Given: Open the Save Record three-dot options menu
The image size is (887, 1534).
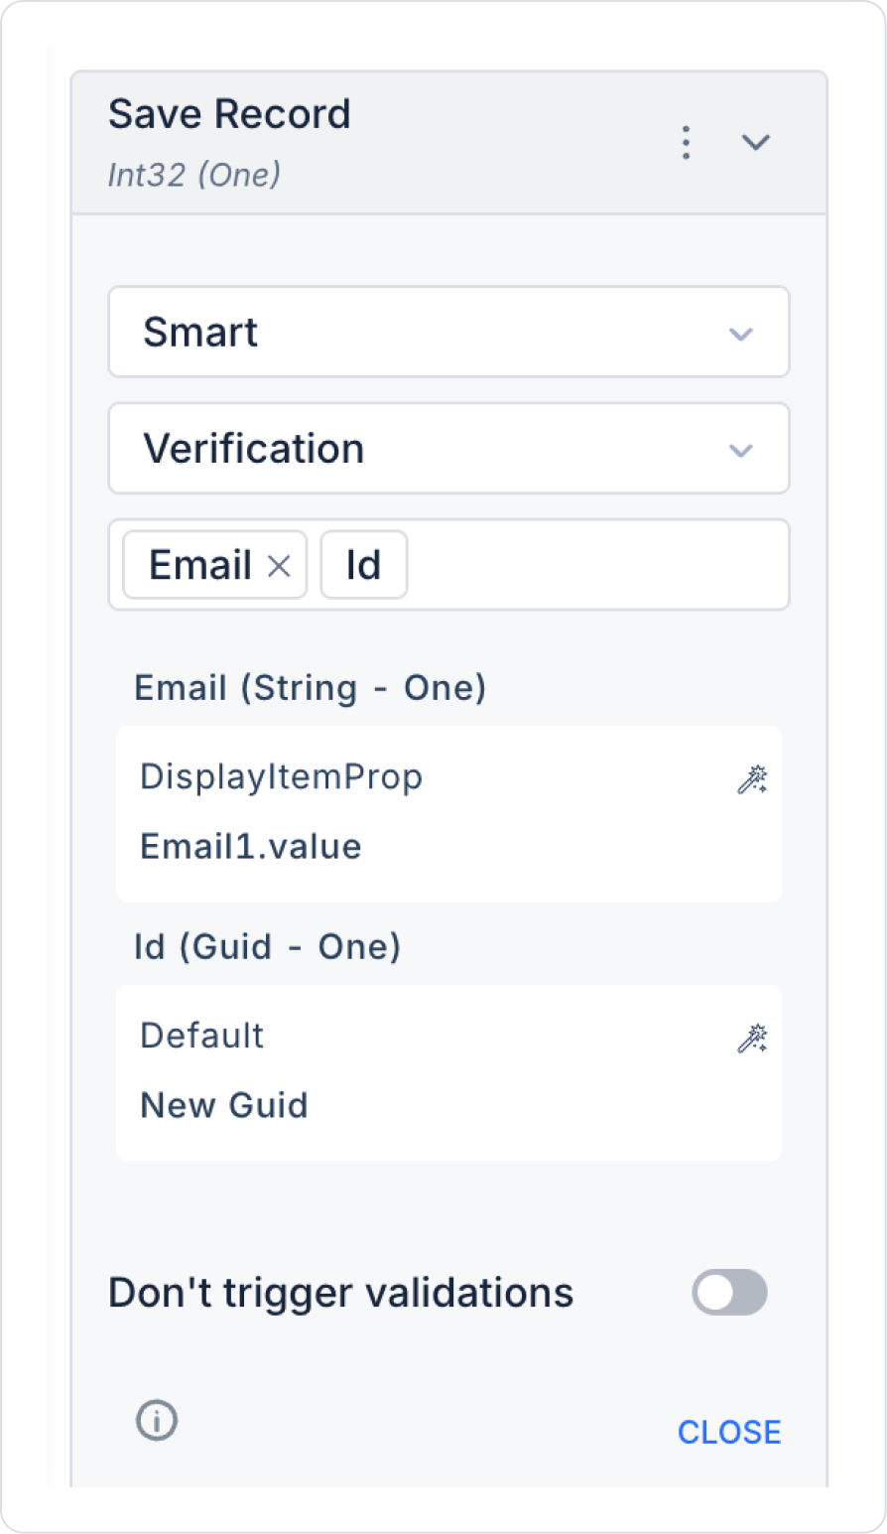Looking at the screenshot, I should tap(686, 143).
